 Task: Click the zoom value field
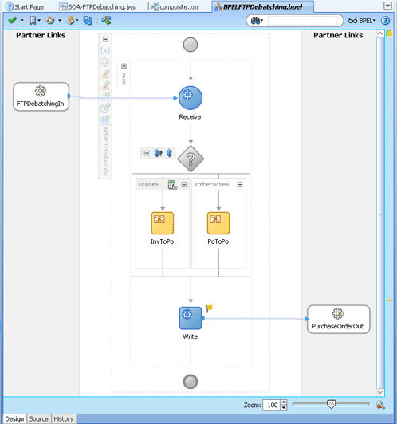[272, 405]
